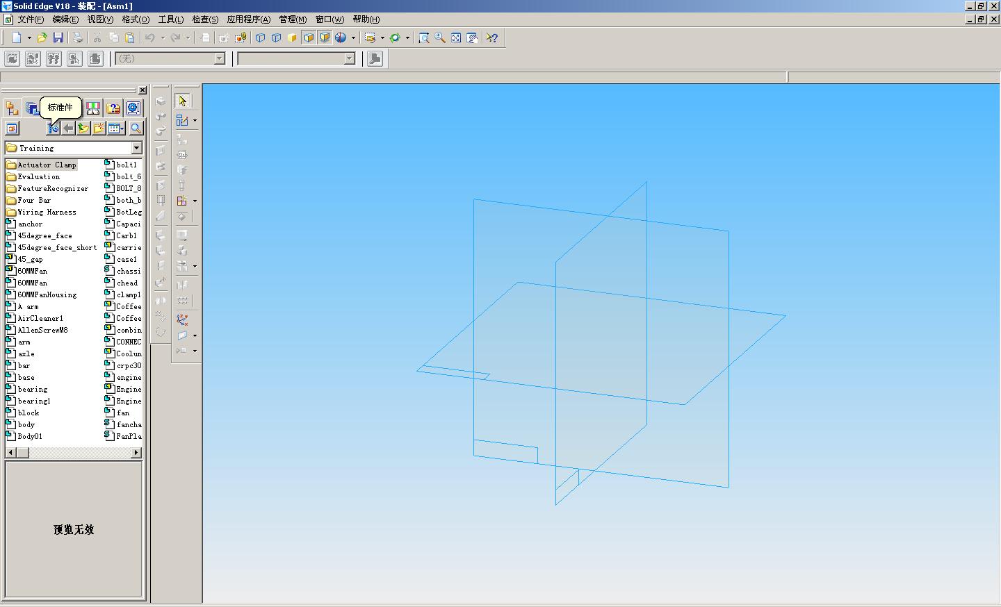The height and width of the screenshot is (607, 1001).
Task: Expand the dropdown next to the update icon
Action: coord(407,38)
